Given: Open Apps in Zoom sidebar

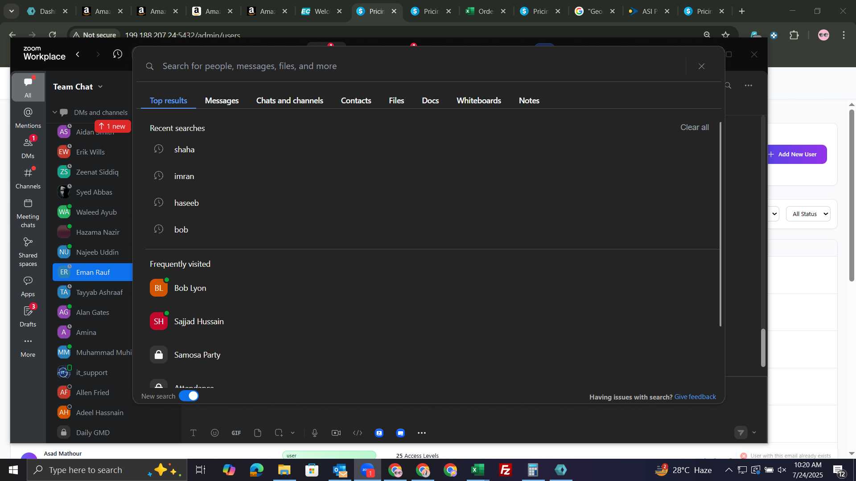Looking at the screenshot, I should tap(28, 286).
